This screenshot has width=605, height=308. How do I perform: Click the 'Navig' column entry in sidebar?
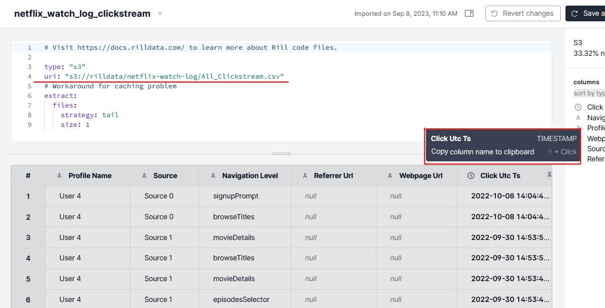click(x=596, y=118)
